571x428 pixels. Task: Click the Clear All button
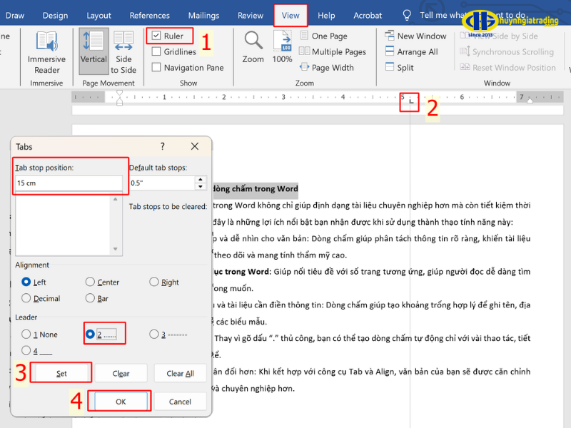point(181,373)
